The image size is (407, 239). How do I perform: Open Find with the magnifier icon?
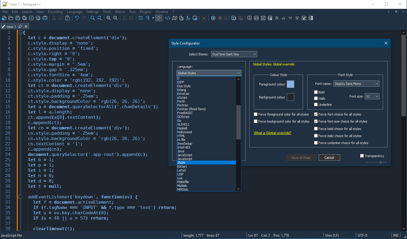click(x=93, y=18)
